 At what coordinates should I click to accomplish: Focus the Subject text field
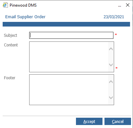pyautogui.click(x=71, y=35)
